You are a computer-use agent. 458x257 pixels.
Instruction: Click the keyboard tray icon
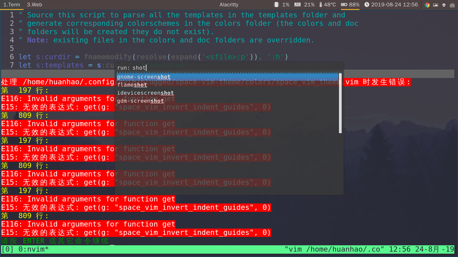pyautogui.click(x=452, y=5)
